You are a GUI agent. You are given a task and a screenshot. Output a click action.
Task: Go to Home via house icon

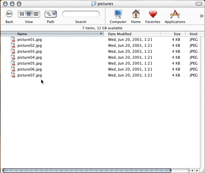click(x=136, y=14)
